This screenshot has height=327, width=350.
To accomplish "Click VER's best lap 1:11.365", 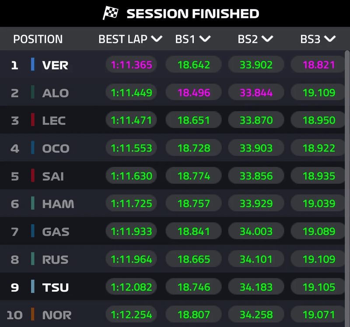I will pyautogui.click(x=131, y=65).
